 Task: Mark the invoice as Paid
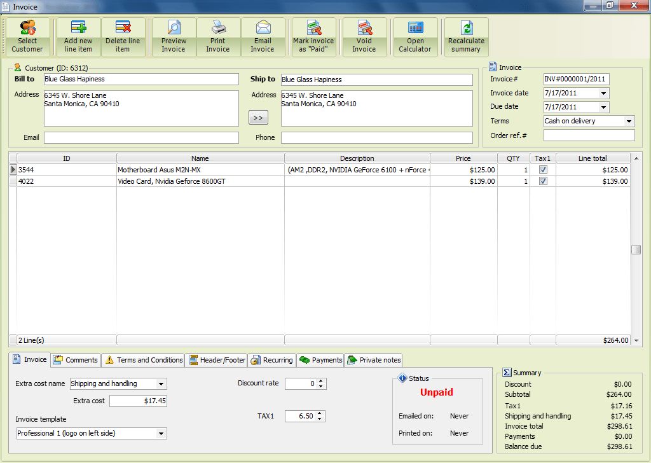pyautogui.click(x=313, y=37)
